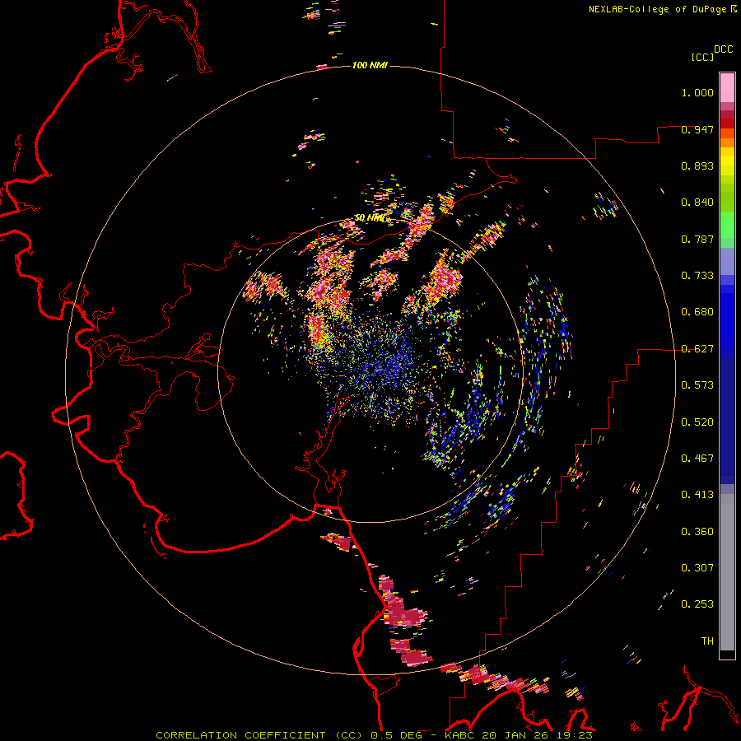Image resolution: width=741 pixels, height=741 pixels.
Task: Pick the gray swatch on the color bar
Action: [727, 572]
